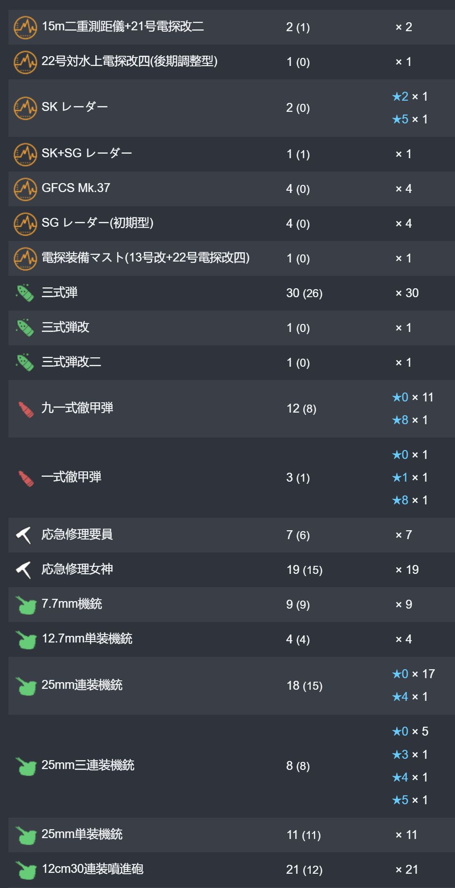The image size is (455, 888).
Task: Select the ★8 × 1 entry for 九一式徹甲弾
Action: (x=410, y=420)
